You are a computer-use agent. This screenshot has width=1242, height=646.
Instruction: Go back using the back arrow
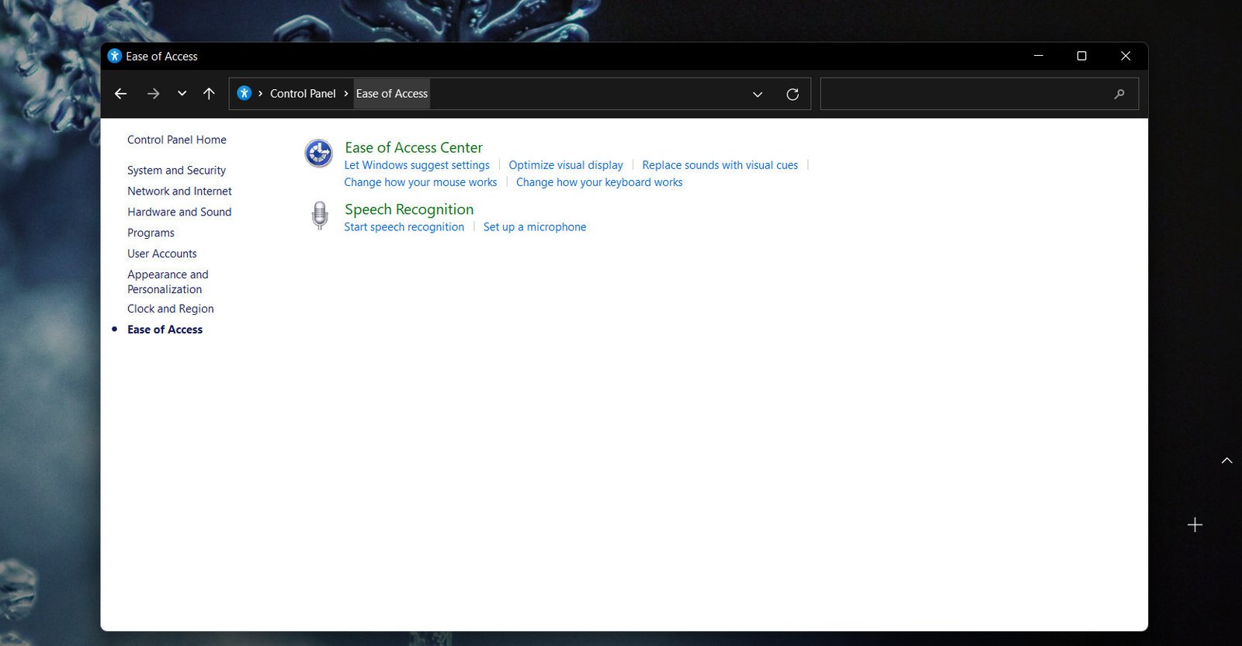[x=121, y=94]
